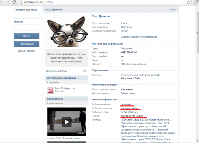Open Подписчики Стаса list
Screen dimensions: 199x143
[x=56, y=71]
